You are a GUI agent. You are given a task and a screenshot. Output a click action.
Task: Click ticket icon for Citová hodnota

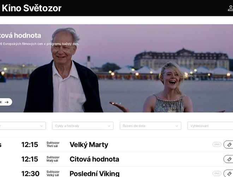click(x=228, y=159)
